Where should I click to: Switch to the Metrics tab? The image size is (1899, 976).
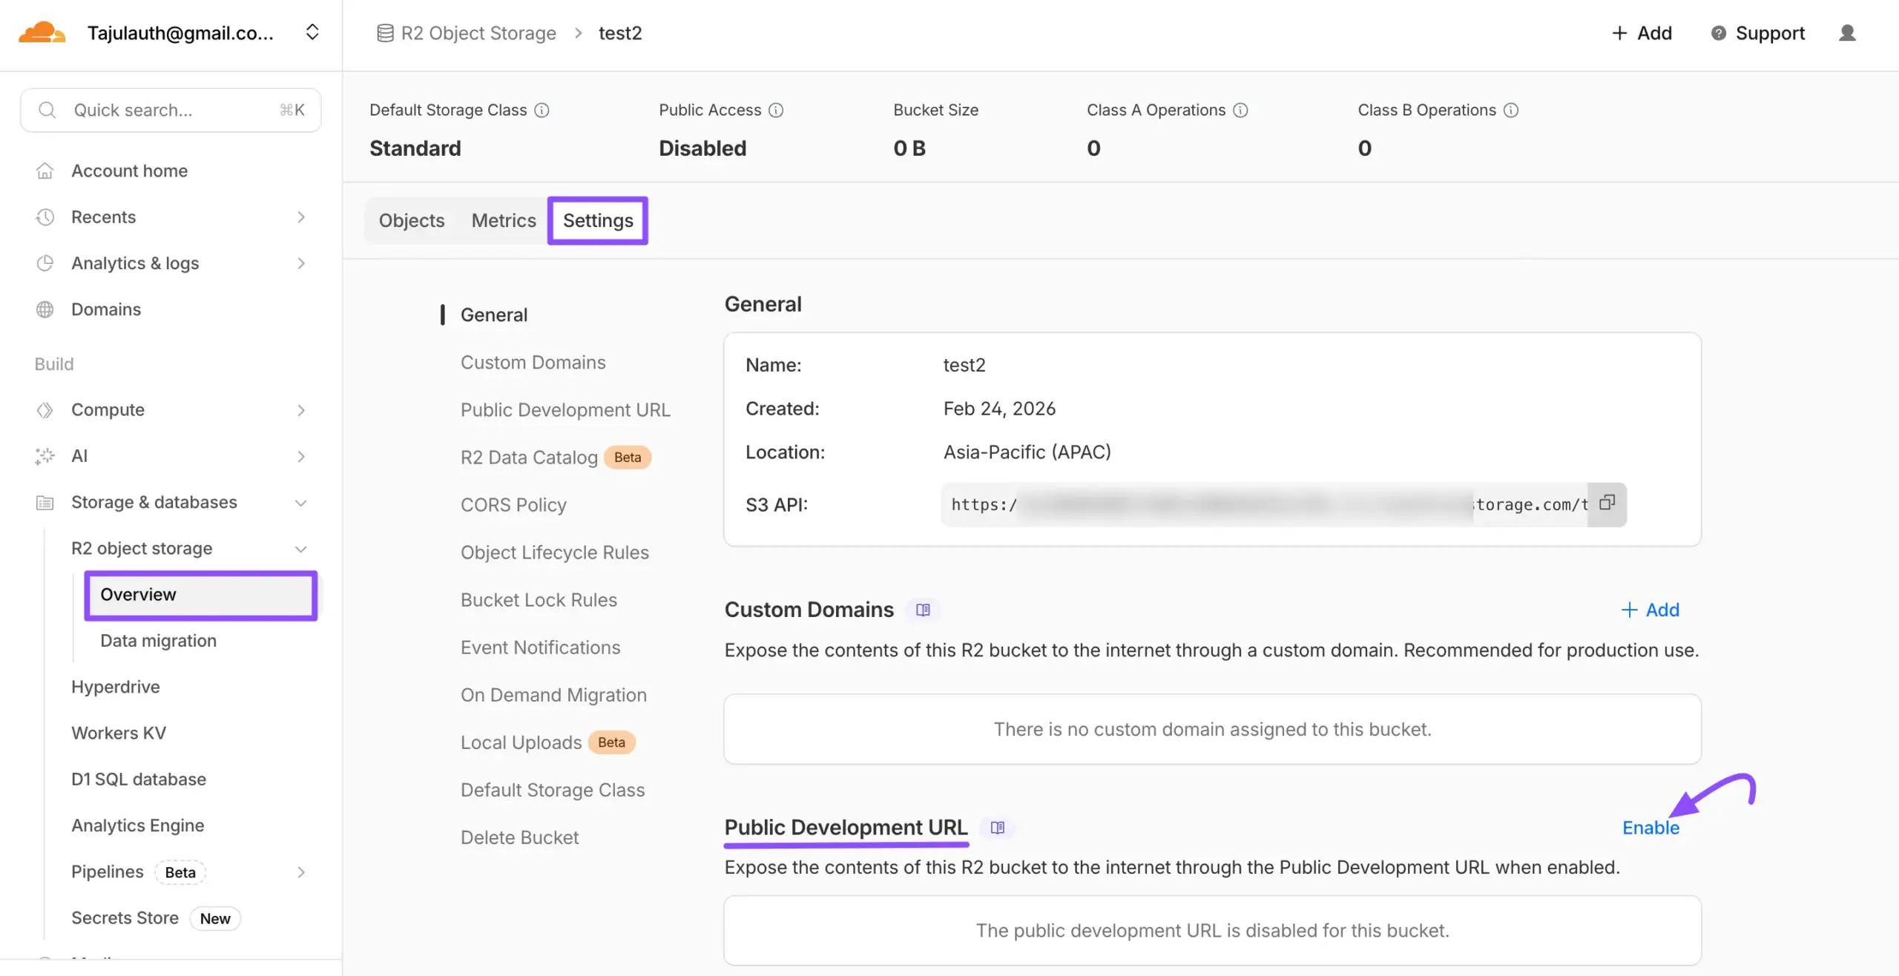point(504,221)
